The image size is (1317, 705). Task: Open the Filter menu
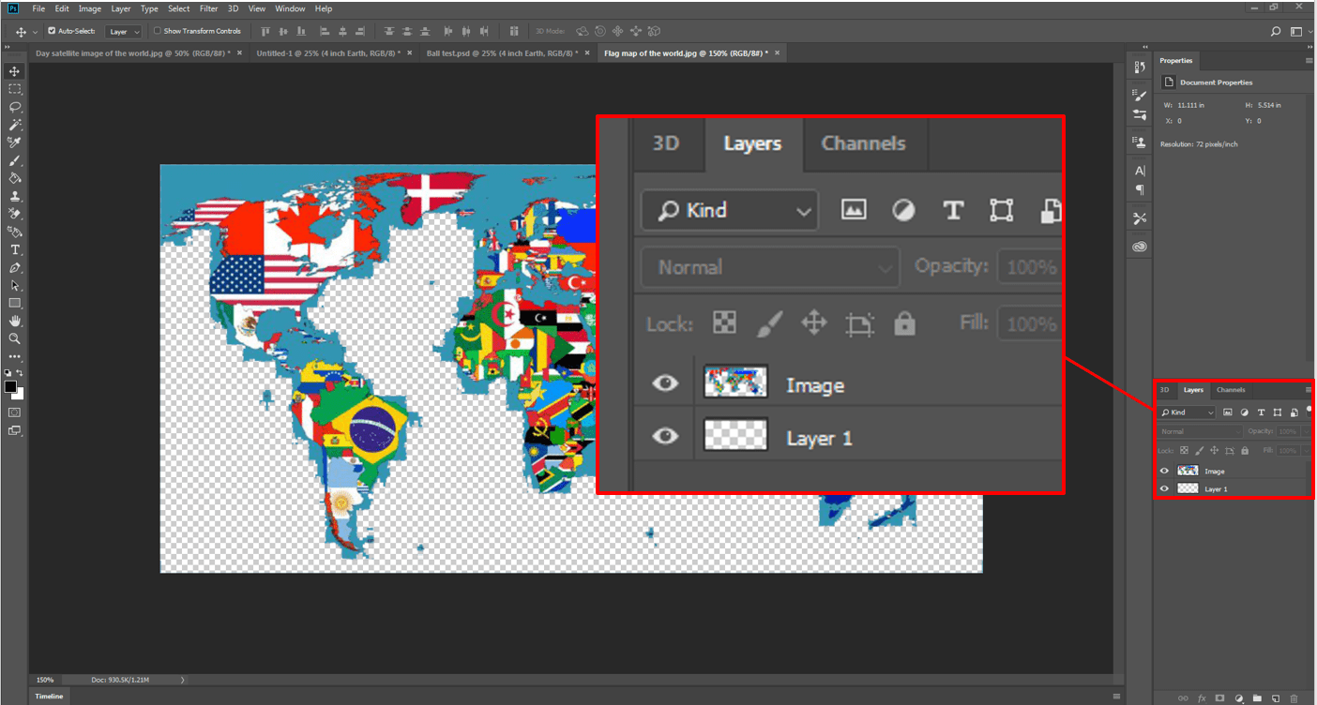(x=208, y=8)
